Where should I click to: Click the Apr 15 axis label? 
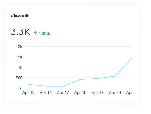[x=28, y=92]
